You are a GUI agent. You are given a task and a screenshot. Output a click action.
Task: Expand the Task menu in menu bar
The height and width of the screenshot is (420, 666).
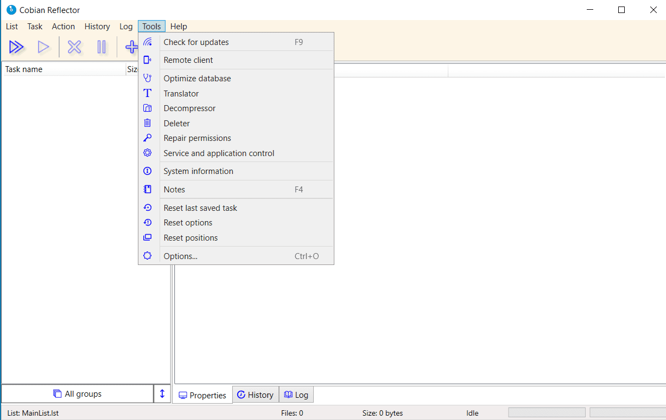pos(35,27)
